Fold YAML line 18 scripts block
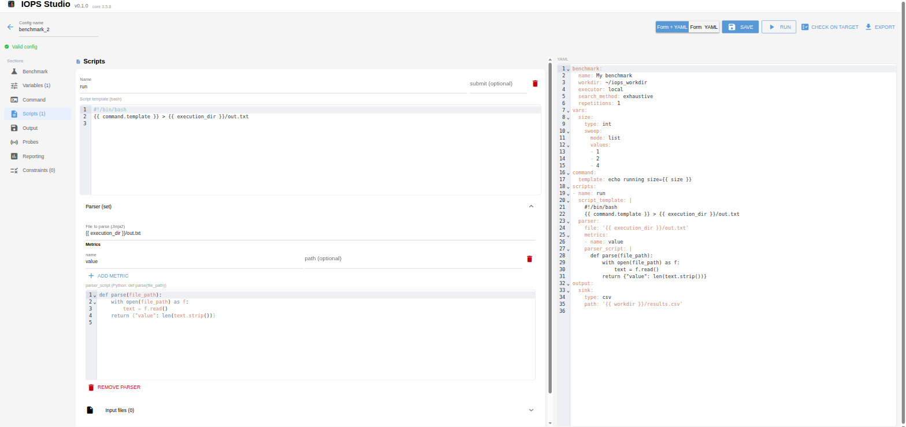 [568, 187]
